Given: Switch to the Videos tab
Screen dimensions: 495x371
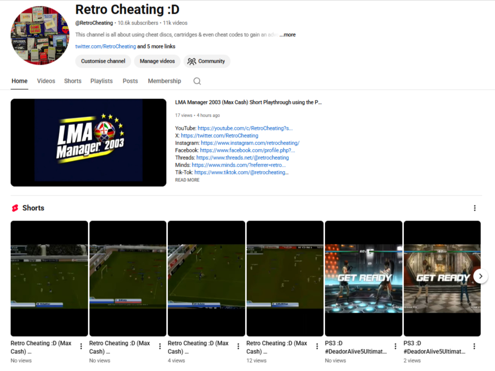Looking at the screenshot, I should pyautogui.click(x=46, y=81).
